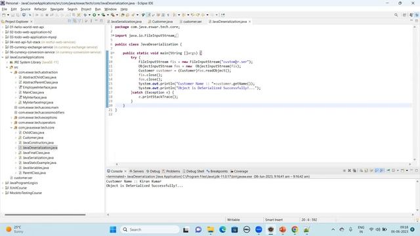Open the Source menu
Image resolution: width=420 pixels, height=236 pixels.
click(26, 9)
